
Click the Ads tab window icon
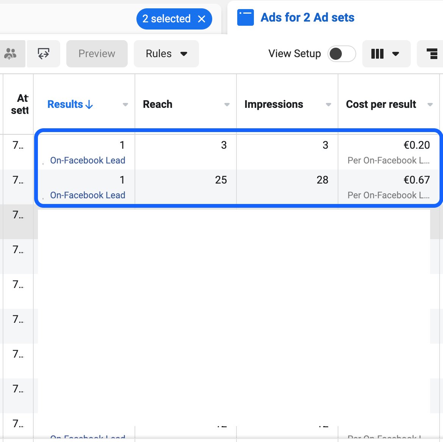pyautogui.click(x=245, y=17)
